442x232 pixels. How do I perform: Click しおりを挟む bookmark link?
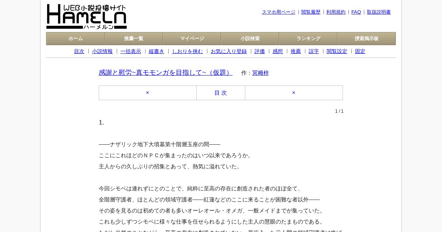pyautogui.click(x=187, y=52)
